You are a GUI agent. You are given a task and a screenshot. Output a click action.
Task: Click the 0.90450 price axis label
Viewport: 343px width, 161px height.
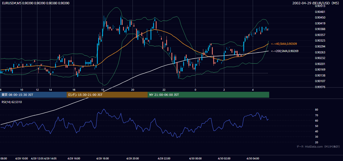[x=320, y=18]
